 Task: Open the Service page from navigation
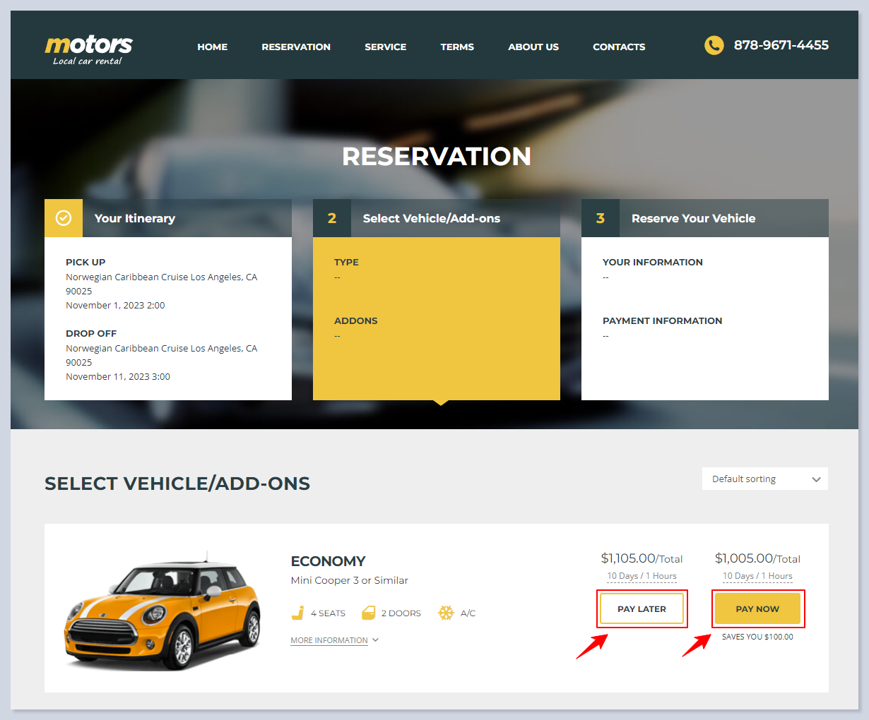tap(385, 47)
